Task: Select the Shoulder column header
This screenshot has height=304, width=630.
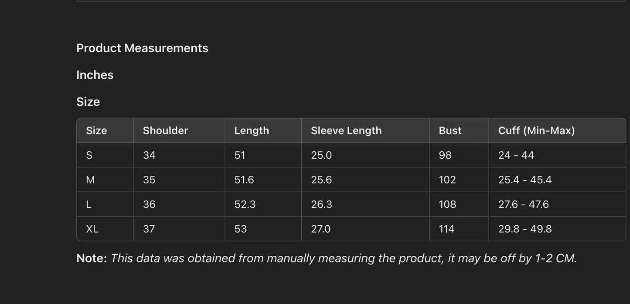Action: tap(165, 130)
